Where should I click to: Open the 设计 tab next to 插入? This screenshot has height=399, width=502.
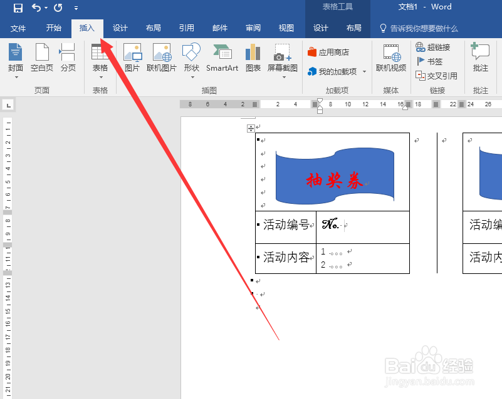(120, 28)
